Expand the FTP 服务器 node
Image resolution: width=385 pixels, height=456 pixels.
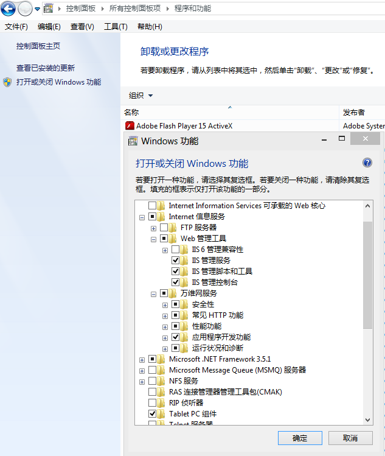(153, 228)
